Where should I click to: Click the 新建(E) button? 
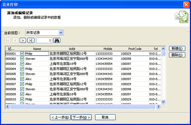pos(177,48)
